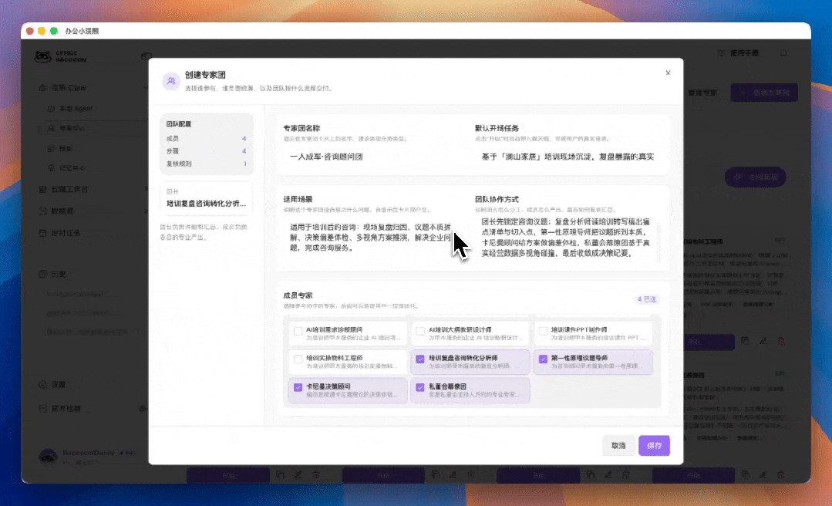
Task: Uncheck the 卡尼曼决策顾问 checkbox
Action: tap(298, 387)
